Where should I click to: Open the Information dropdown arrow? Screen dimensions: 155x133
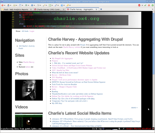point(34,5)
